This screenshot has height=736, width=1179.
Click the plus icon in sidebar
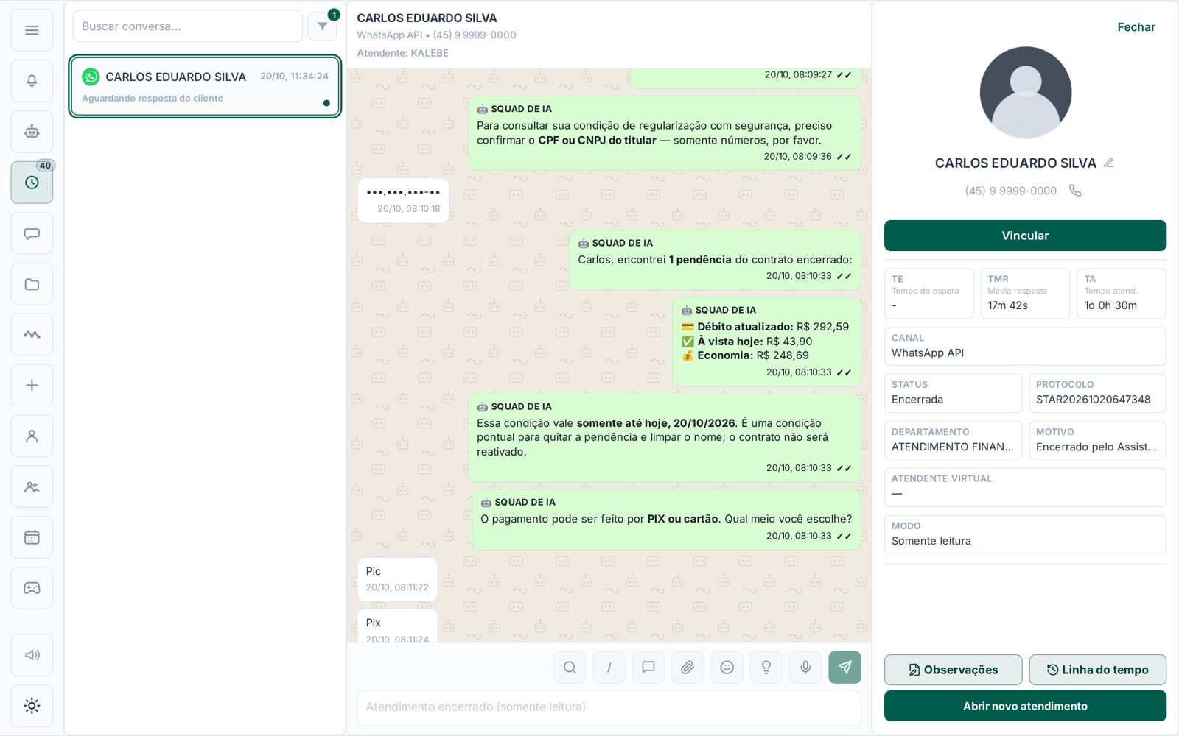[32, 385]
